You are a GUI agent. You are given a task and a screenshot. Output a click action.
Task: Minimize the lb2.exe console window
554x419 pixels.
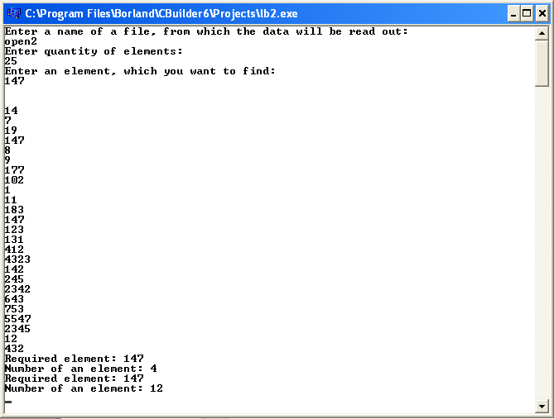[x=513, y=14]
